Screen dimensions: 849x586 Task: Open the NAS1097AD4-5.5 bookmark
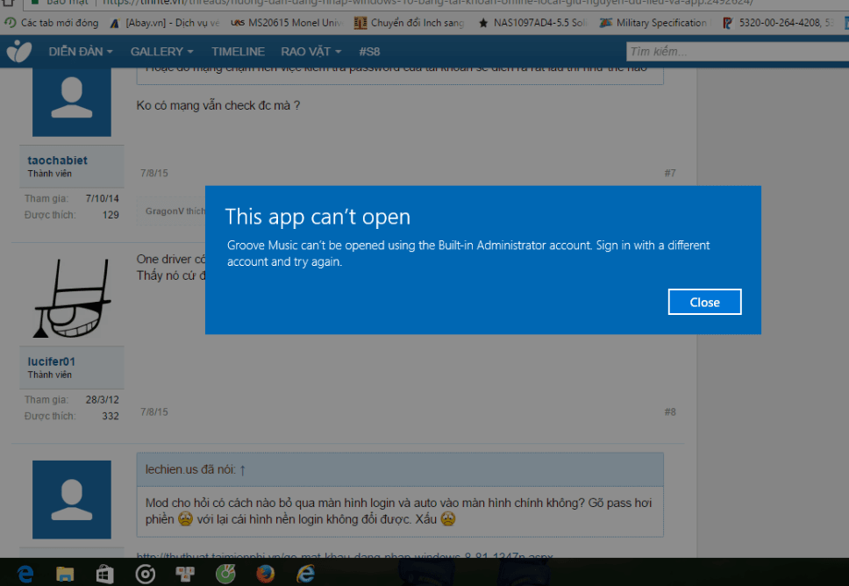532,23
